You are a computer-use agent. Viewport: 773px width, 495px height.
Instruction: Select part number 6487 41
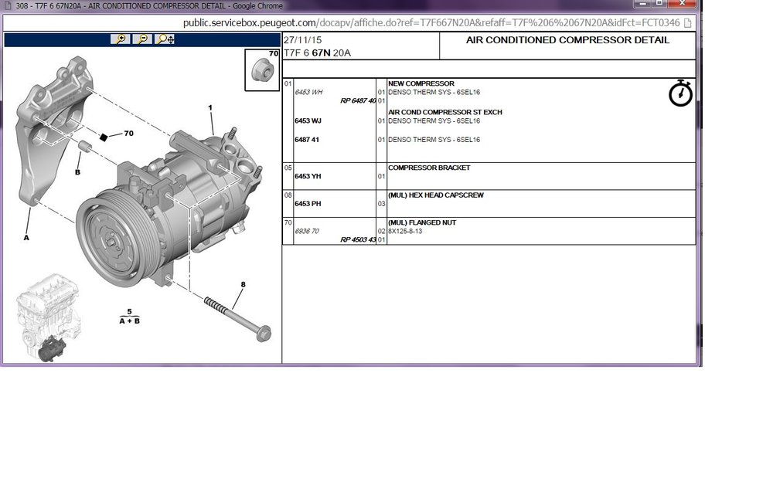click(307, 140)
